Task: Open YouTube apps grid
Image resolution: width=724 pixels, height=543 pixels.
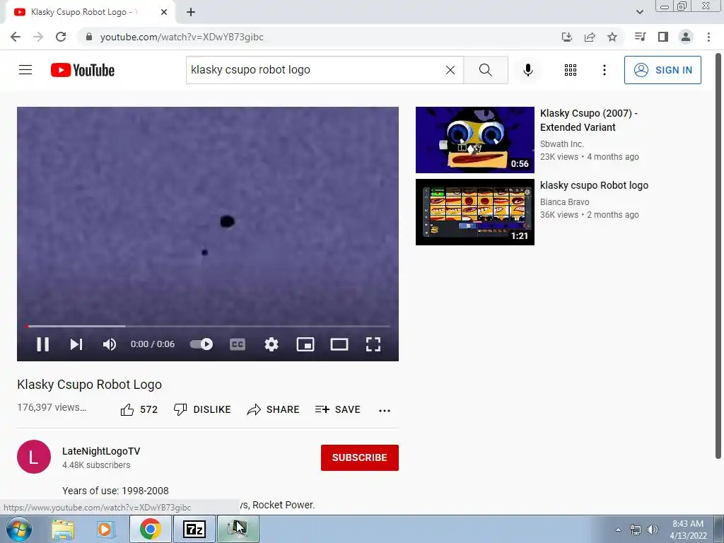Action: [571, 70]
